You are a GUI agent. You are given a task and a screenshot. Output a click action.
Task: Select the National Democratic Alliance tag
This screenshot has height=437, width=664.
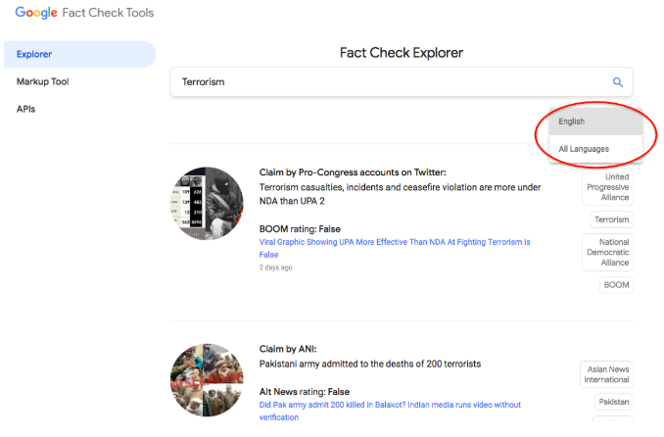(607, 252)
